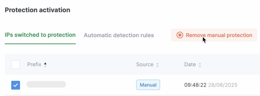Tick the select-all checkbox in table header
260x96 pixels.
(15, 65)
